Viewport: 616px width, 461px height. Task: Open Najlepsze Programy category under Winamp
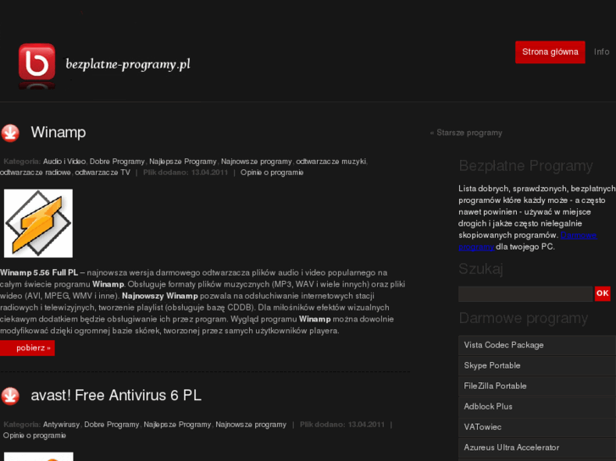coord(183,162)
